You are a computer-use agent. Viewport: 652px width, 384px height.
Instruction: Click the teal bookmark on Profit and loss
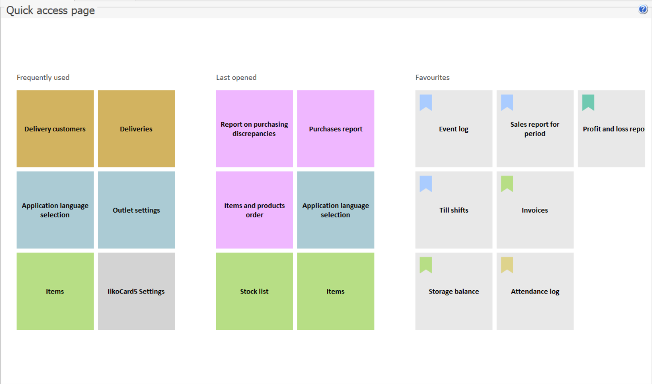(x=588, y=102)
